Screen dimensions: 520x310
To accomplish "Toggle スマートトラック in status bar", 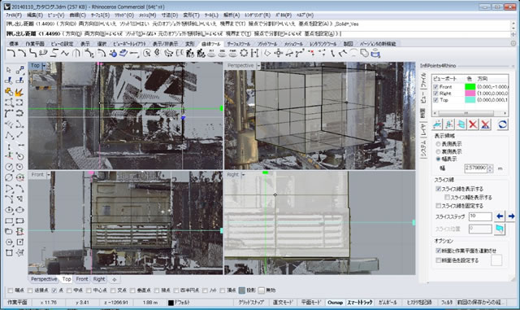I will (360, 303).
